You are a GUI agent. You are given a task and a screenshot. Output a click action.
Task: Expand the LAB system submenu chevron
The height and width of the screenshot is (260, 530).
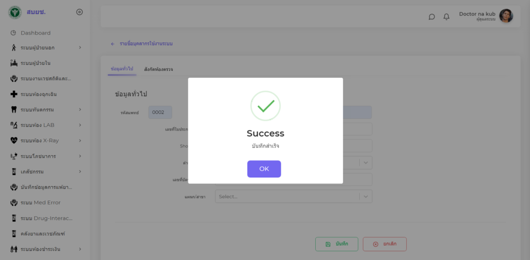pyautogui.click(x=80, y=125)
